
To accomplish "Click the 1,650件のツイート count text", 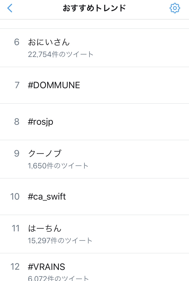I will 58,166.
